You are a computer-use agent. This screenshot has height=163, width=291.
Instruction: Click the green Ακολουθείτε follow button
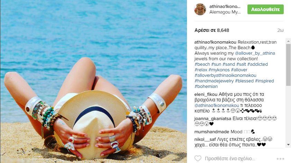coord(265,9)
